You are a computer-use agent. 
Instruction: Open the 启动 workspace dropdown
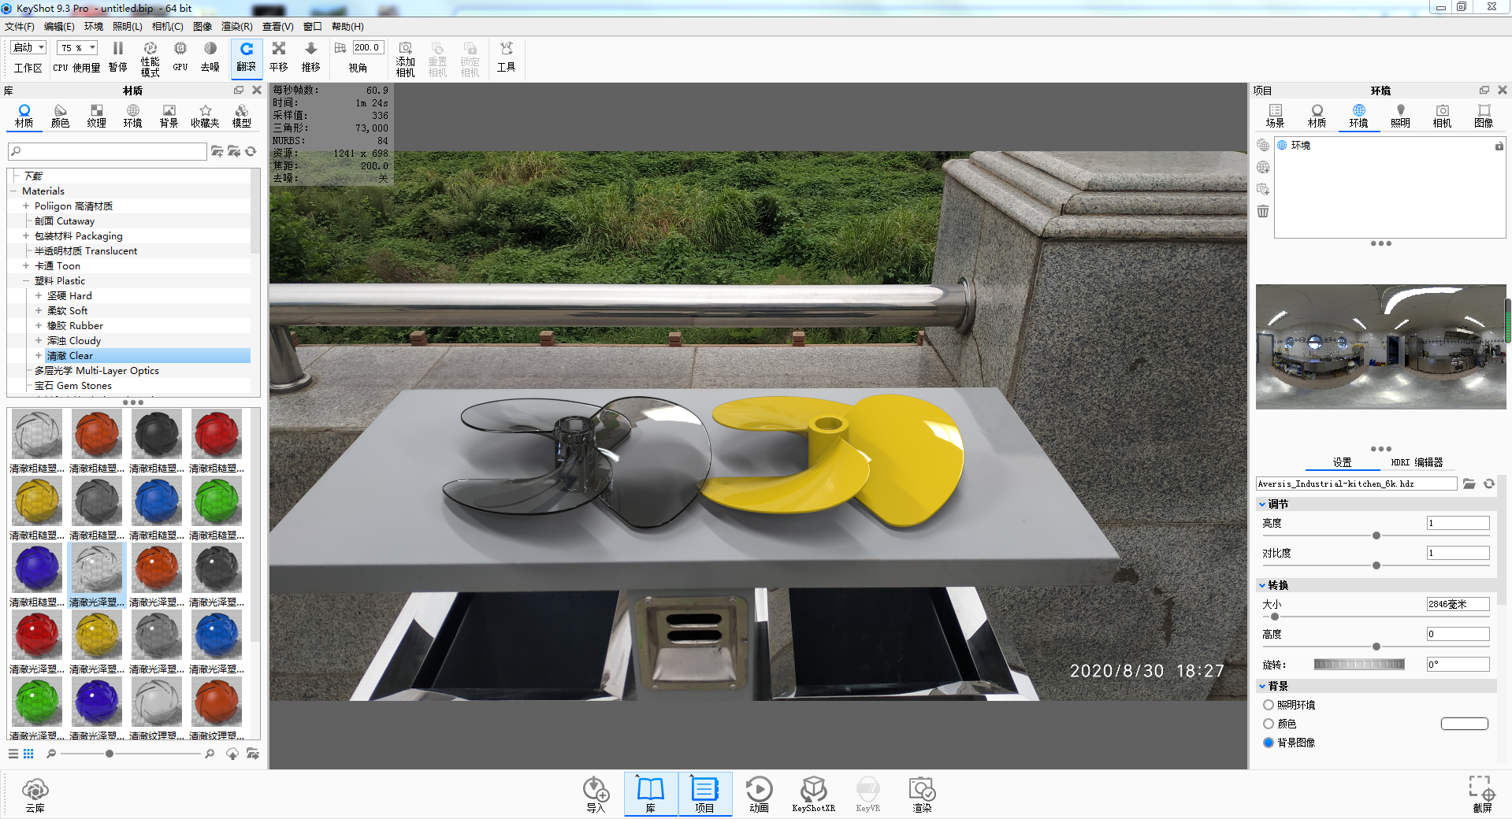29,47
